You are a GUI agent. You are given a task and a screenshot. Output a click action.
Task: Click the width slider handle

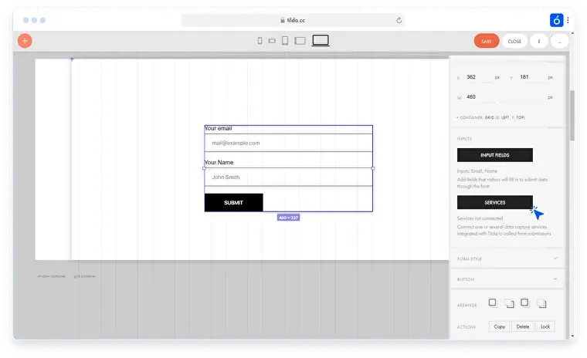click(497, 102)
